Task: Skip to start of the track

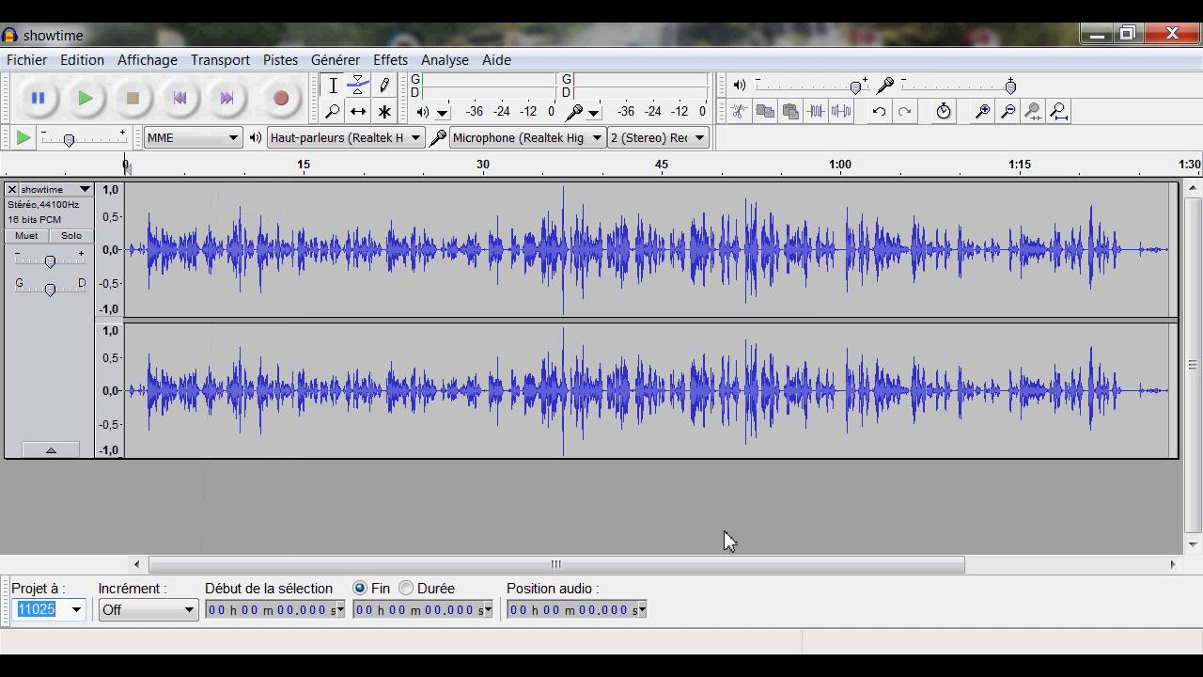Action: [x=180, y=98]
